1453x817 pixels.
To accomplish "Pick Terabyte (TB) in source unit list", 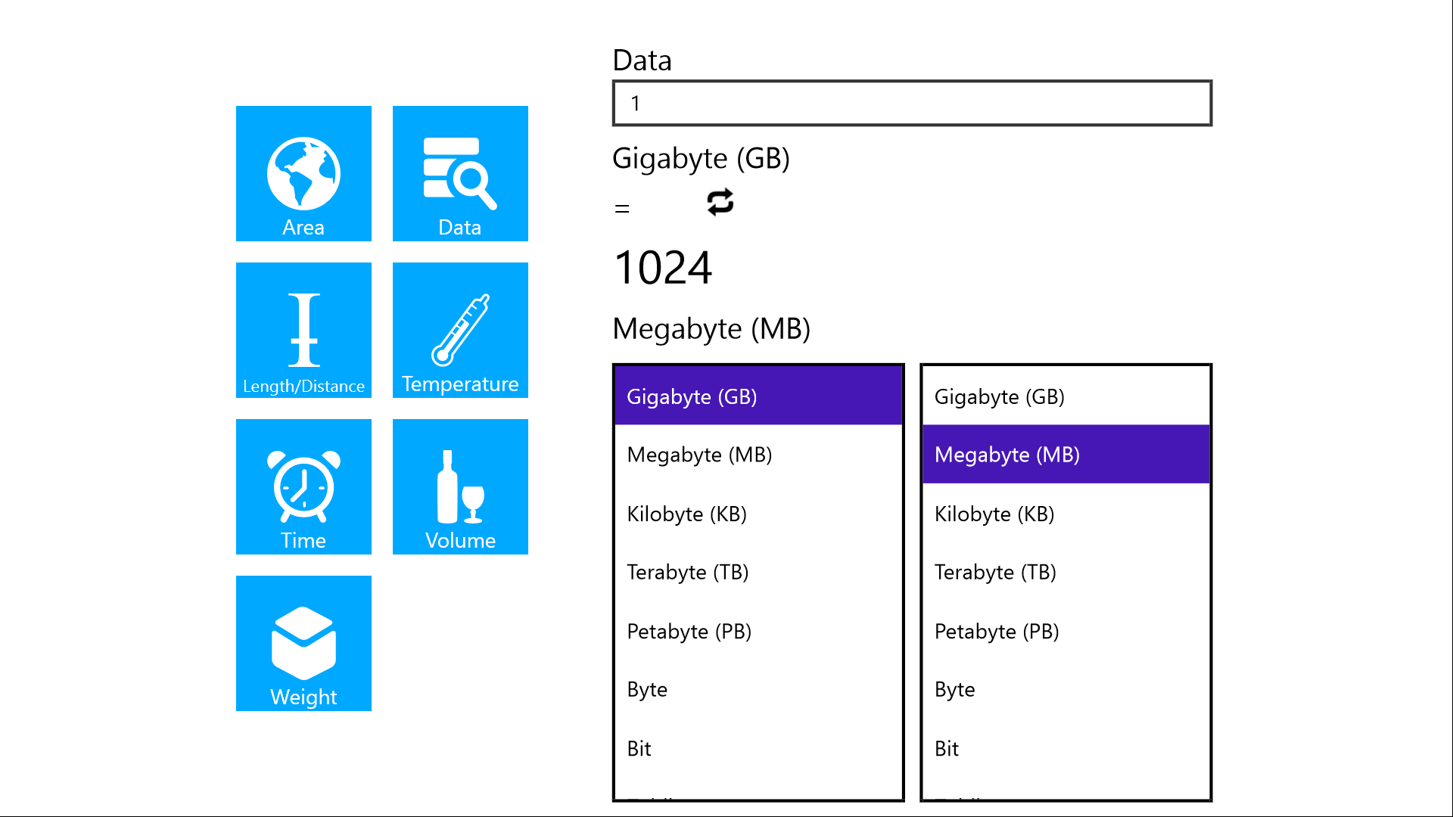I will coord(758,572).
